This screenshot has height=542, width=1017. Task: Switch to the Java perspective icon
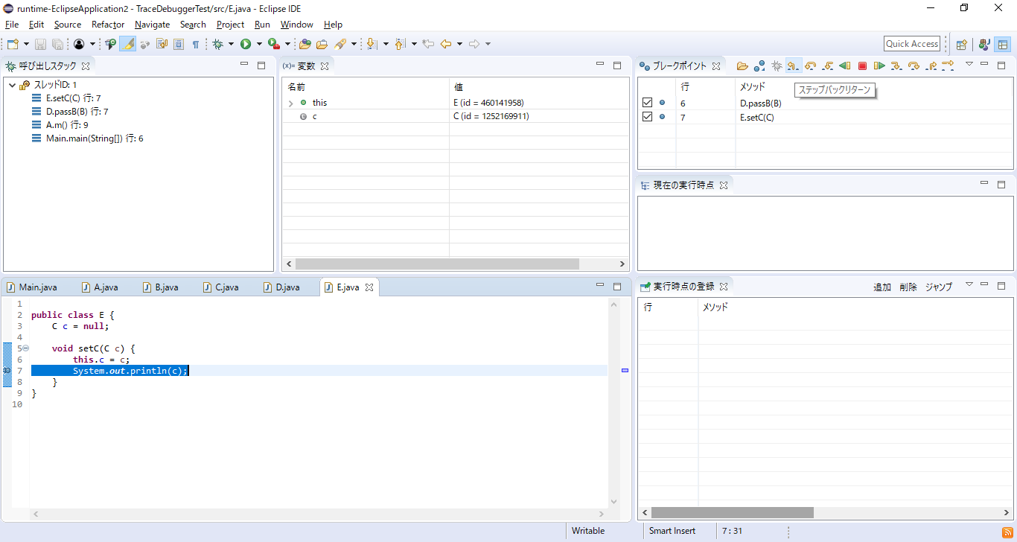point(984,45)
